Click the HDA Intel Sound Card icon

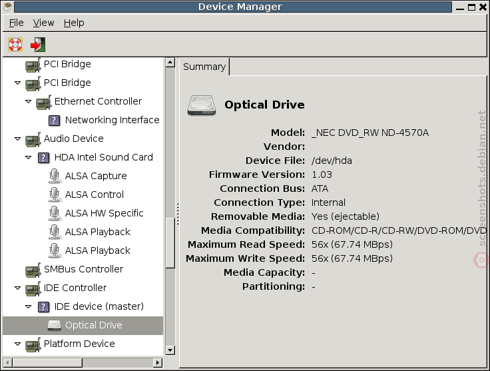(x=43, y=158)
